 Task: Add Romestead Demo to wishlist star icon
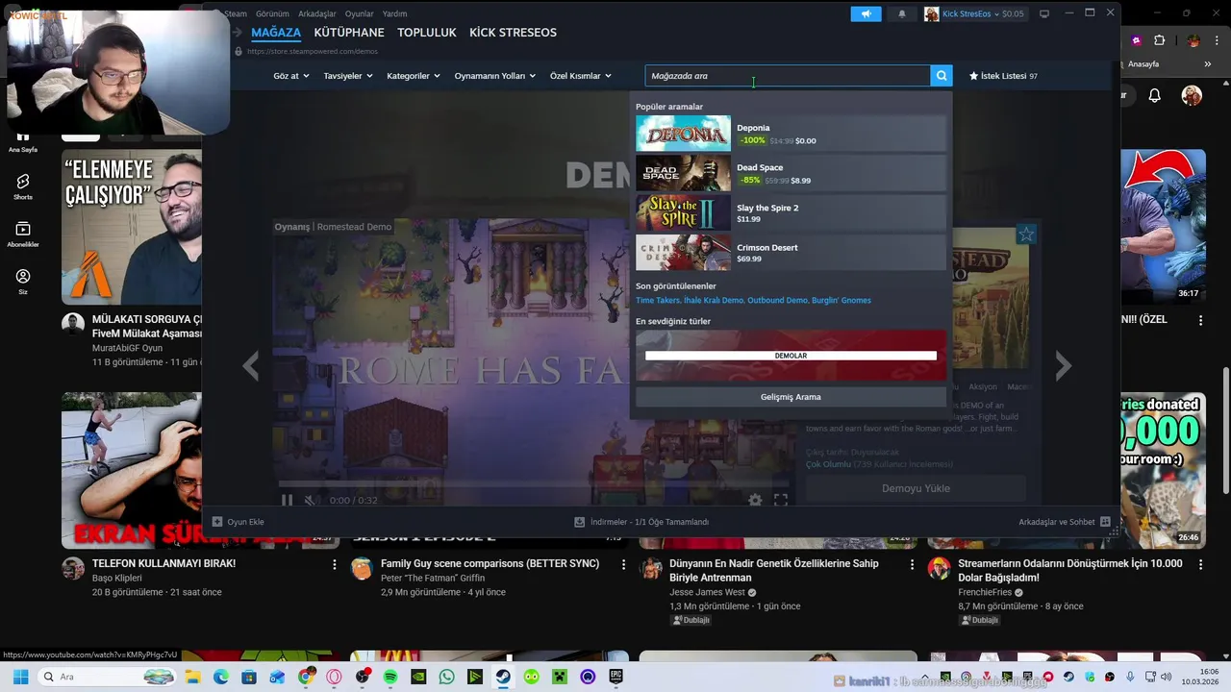click(x=1026, y=235)
